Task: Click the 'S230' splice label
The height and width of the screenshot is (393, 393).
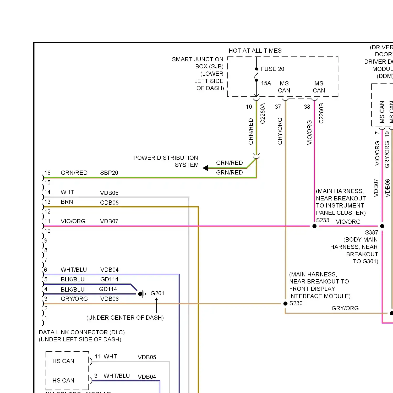Action: pyautogui.click(x=296, y=303)
